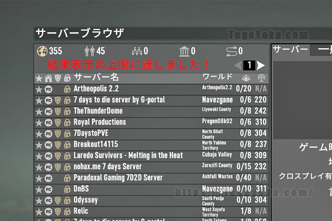Click the friends filter icon showing 45
The height and width of the screenshot is (221, 332).
click(x=90, y=51)
